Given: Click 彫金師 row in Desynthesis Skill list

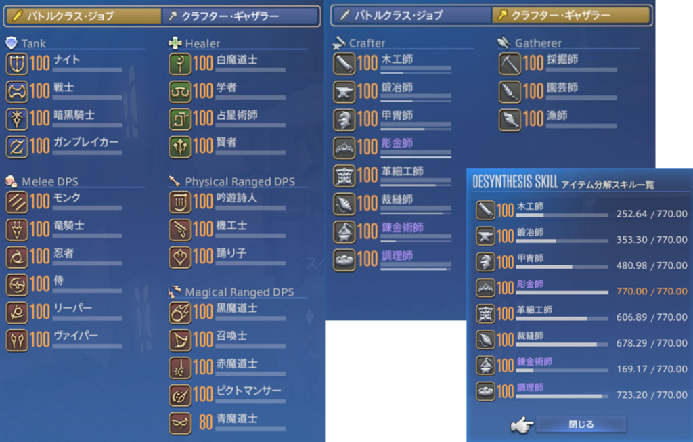Looking at the screenshot, I should click(x=581, y=288).
